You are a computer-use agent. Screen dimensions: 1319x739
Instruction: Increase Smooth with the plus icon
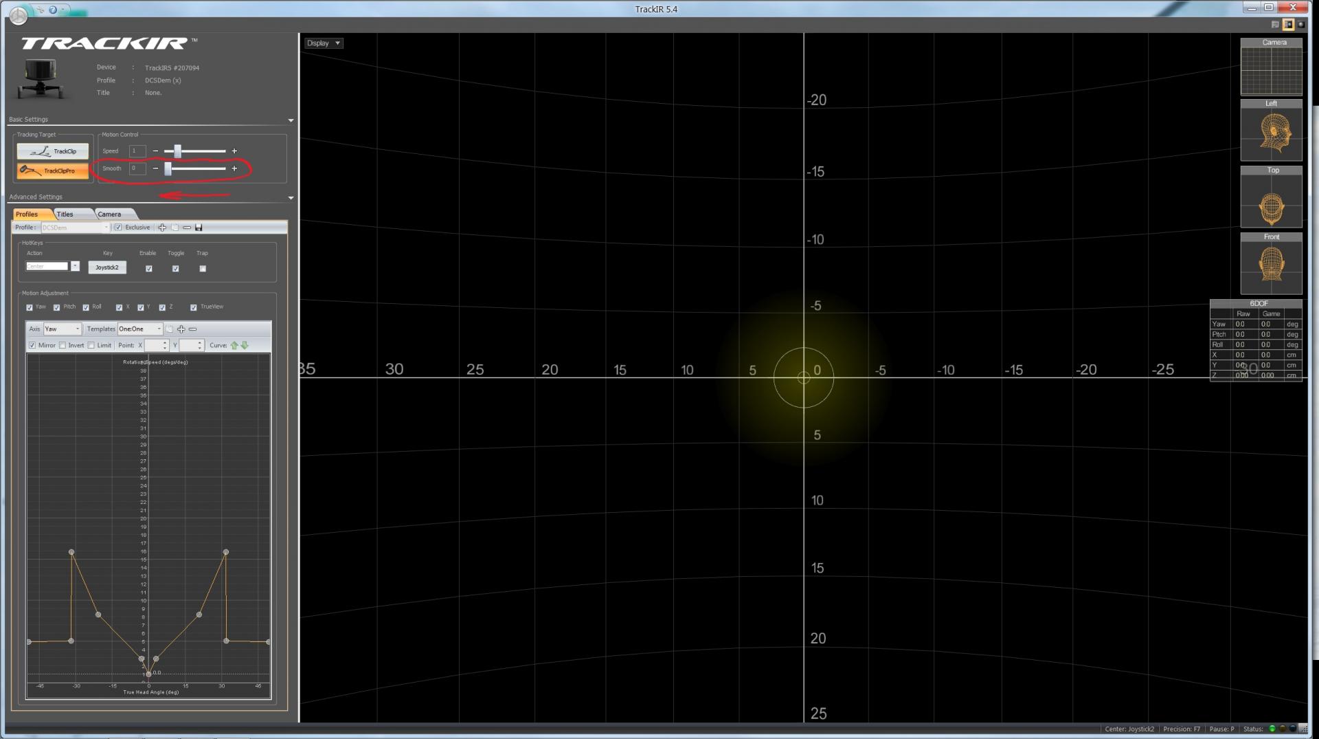[234, 168]
